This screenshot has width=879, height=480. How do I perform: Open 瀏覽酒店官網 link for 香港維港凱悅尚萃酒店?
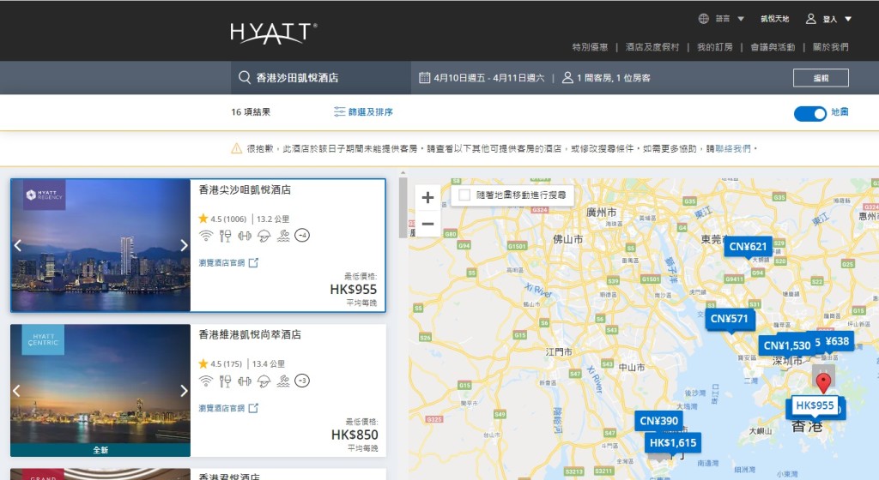pyautogui.click(x=228, y=408)
